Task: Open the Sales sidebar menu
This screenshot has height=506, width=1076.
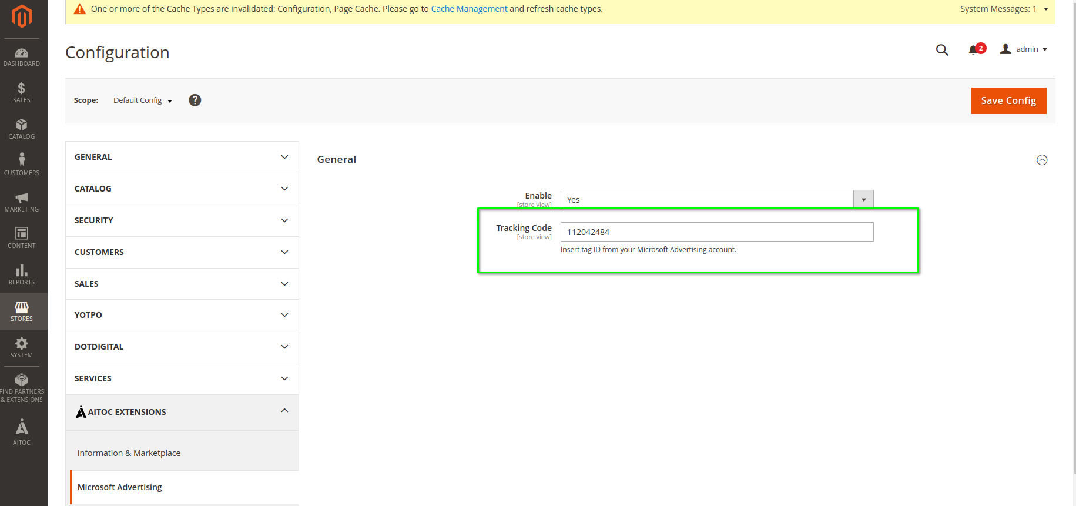Action: pos(22,93)
